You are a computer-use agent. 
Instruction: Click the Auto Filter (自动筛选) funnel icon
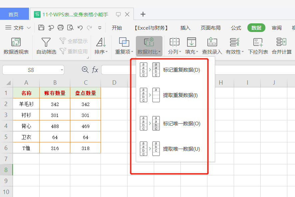point(46,42)
